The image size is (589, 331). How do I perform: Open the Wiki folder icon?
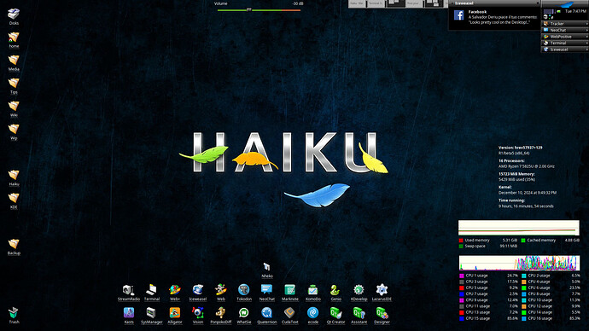14,106
